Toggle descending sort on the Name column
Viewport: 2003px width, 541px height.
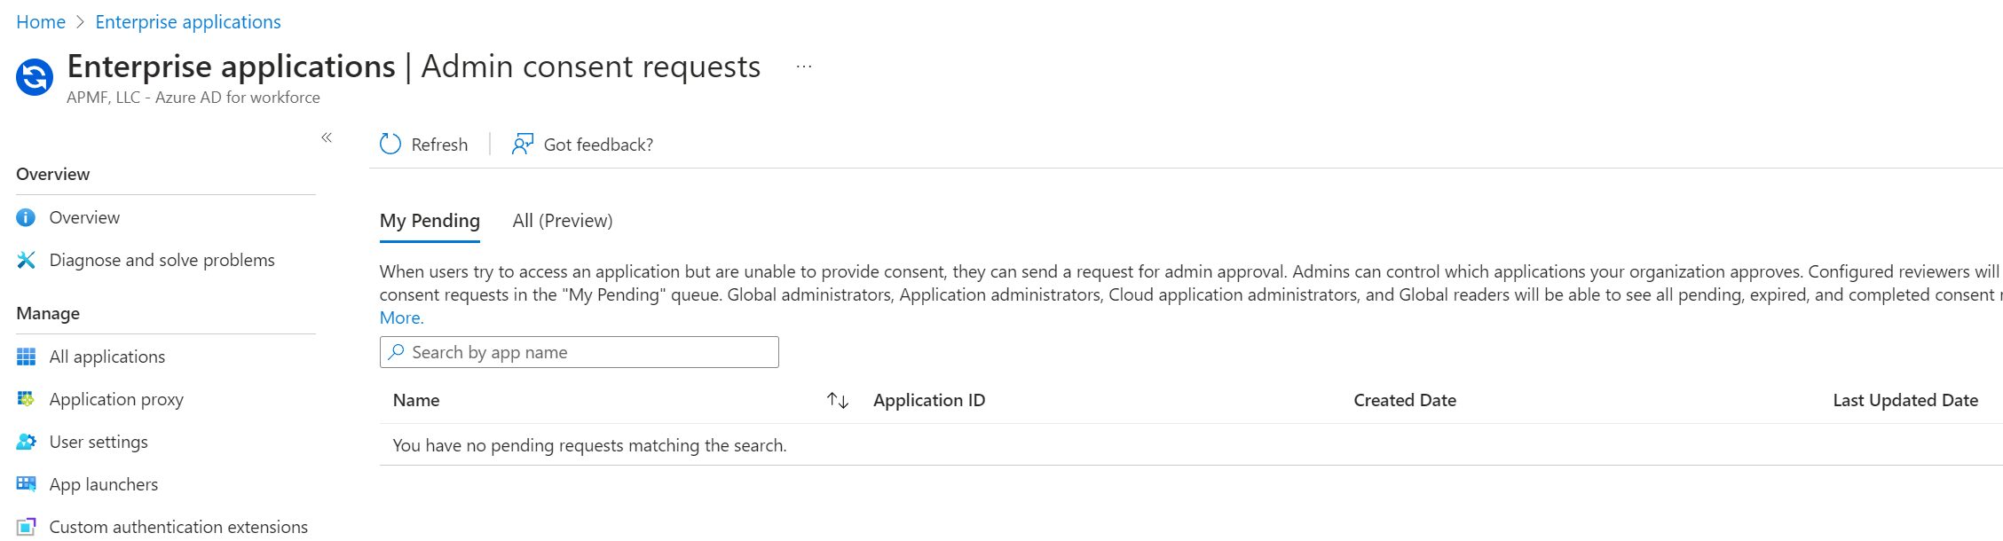coord(841,400)
